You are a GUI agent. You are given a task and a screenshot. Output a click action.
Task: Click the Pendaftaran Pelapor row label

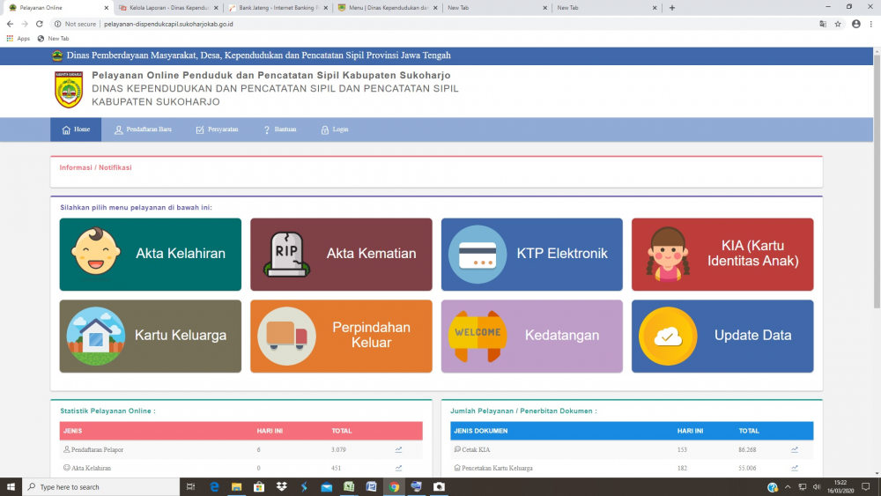coord(97,449)
